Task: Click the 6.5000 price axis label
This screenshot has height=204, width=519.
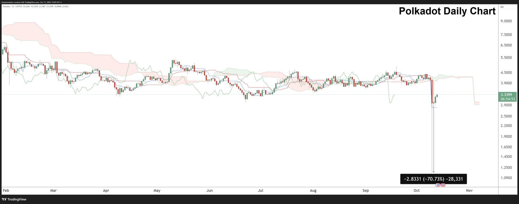Action: [506, 45]
